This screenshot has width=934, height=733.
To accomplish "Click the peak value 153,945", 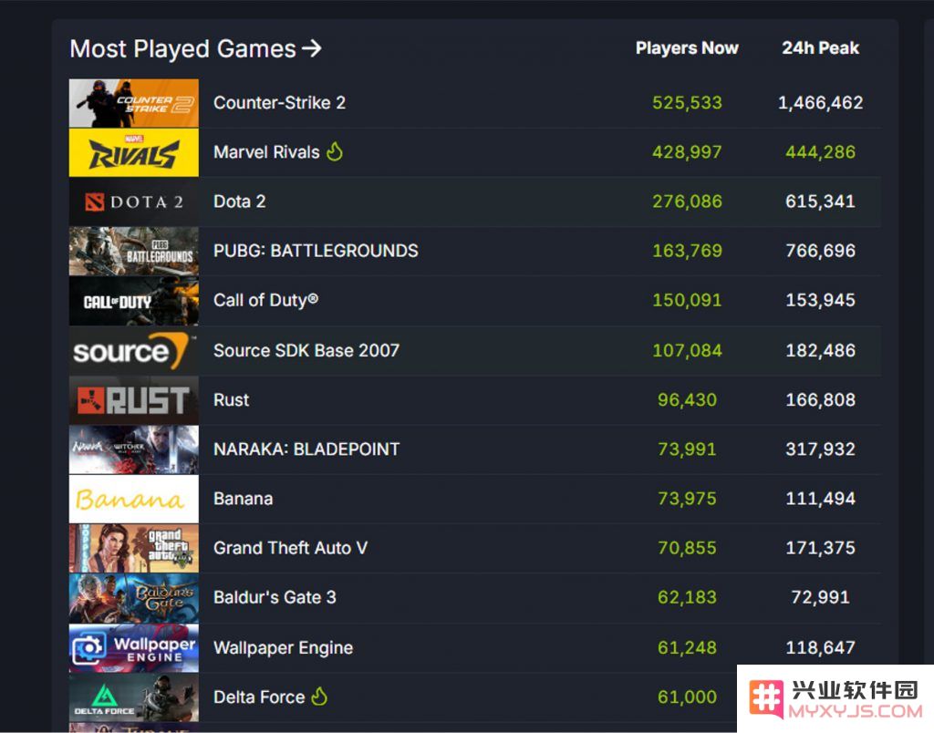I will (820, 300).
